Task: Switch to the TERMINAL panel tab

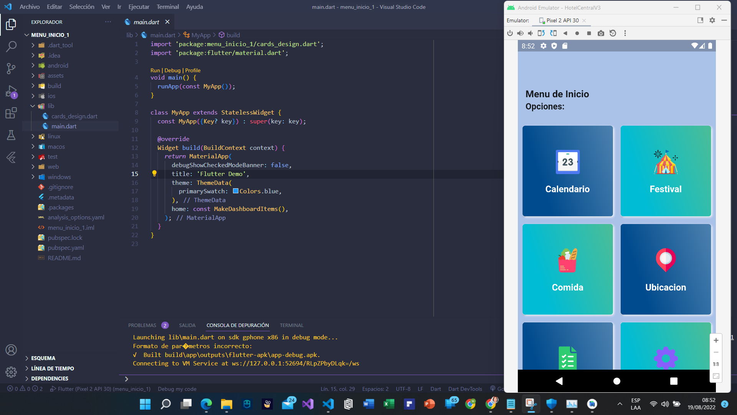Action: point(292,325)
